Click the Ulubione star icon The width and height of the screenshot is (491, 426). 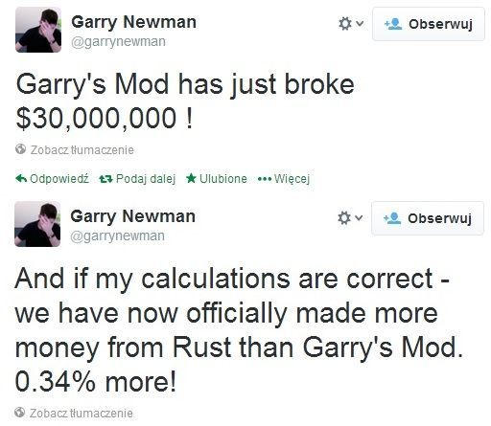191,178
